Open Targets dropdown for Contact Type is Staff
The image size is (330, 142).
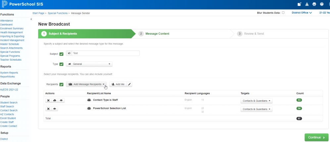coord(256,101)
